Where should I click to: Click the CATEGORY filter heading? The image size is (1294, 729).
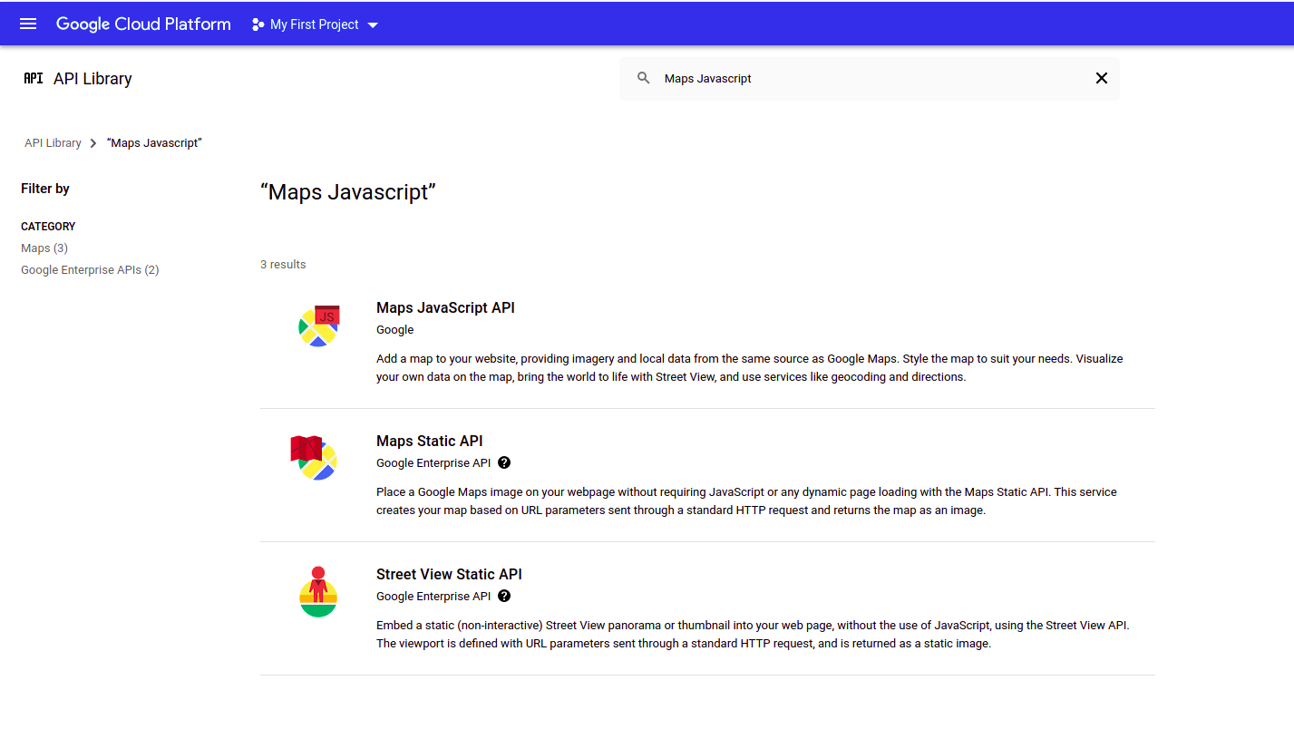click(48, 227)
